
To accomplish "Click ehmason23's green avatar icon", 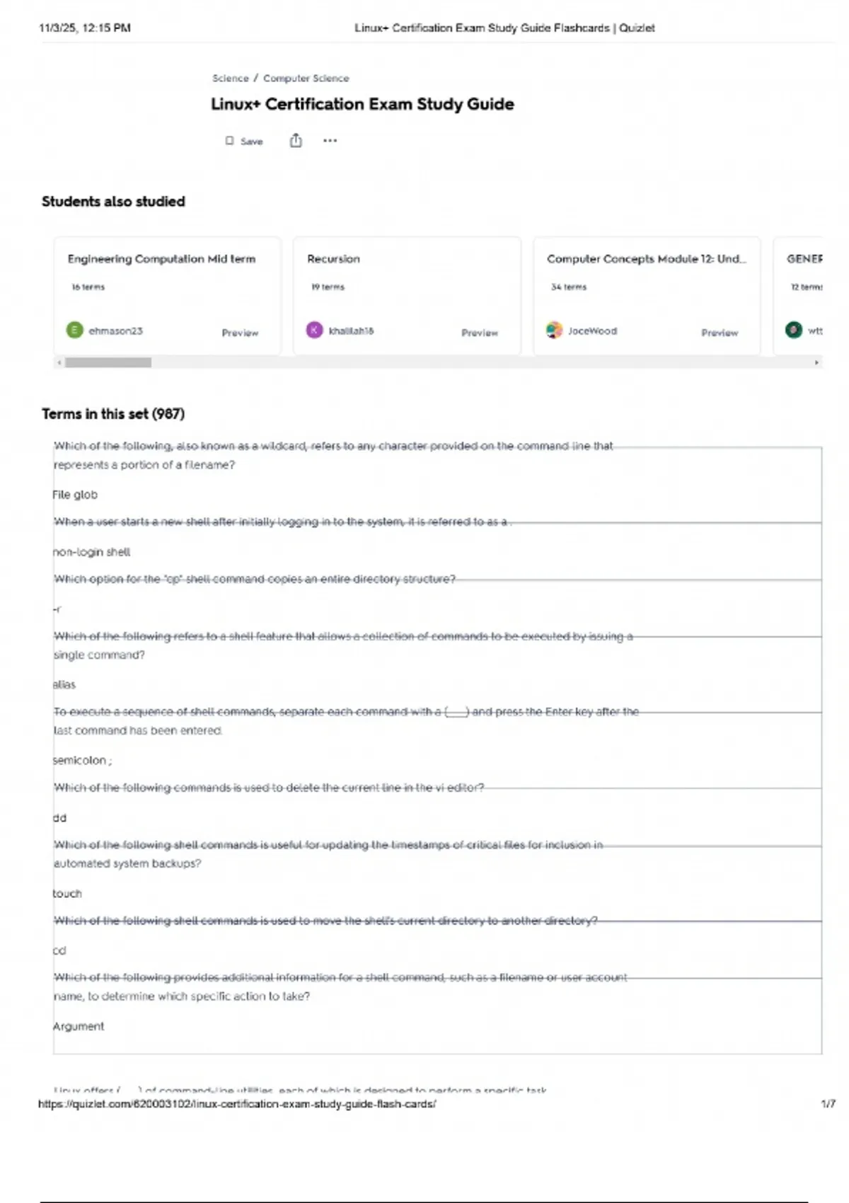I will pos(74,330).
